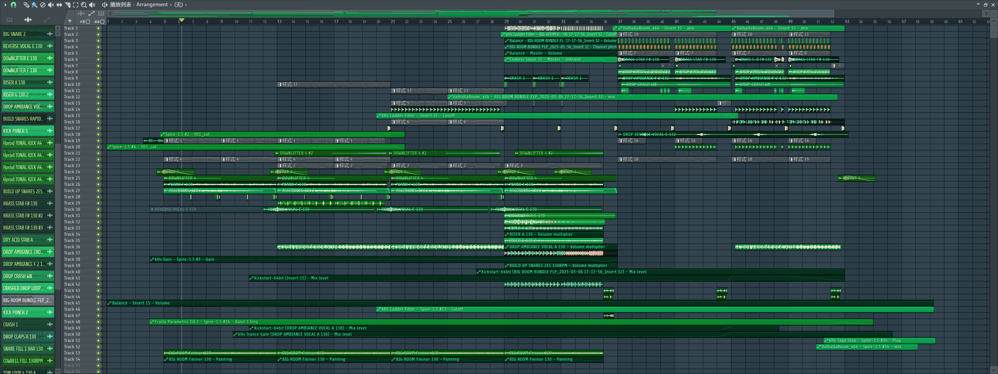Toggle the magnet snap icon

tap(13, 5)
